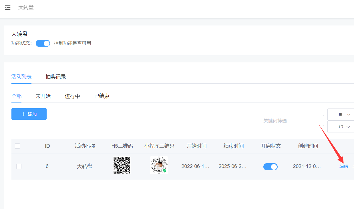Select the 全部 status tab
Viewport: 354px width, 209px height.
pyautogui.click(x=17, y=96)
